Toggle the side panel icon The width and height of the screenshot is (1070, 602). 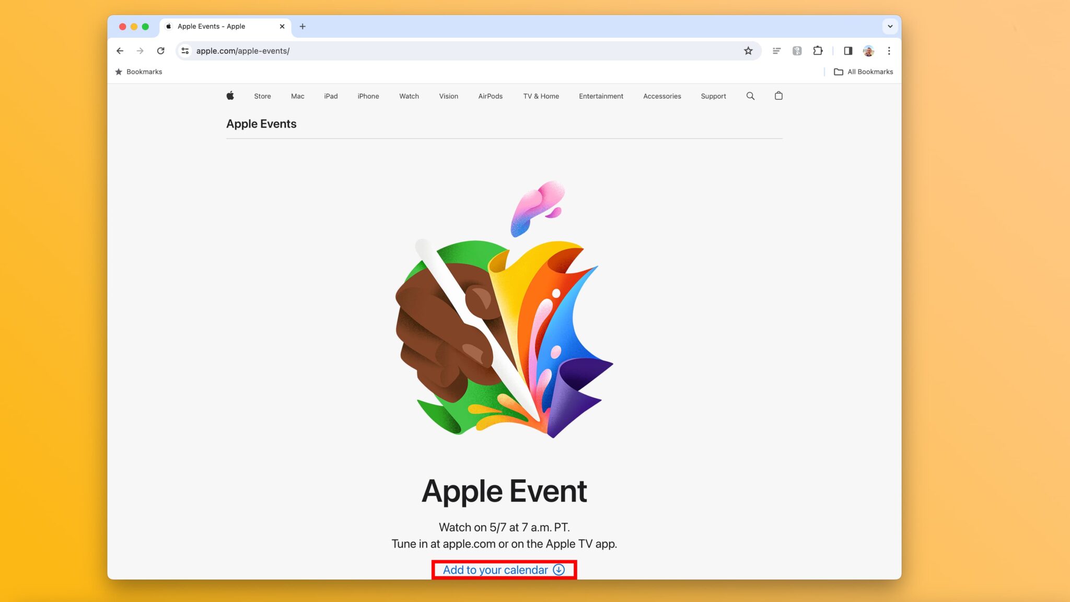pos(848,51)
